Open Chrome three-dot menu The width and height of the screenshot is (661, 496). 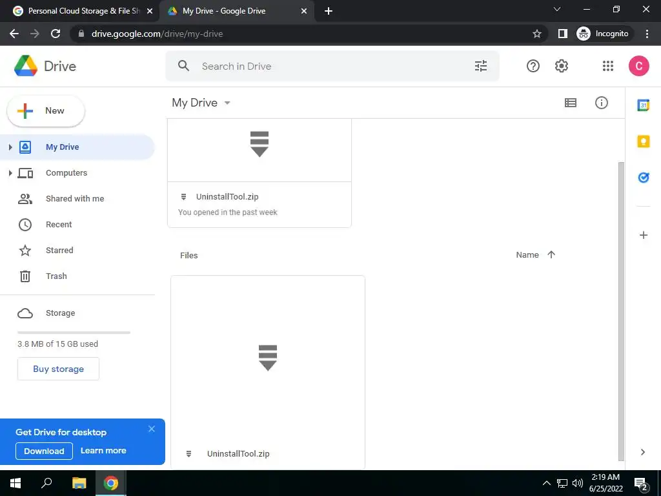647,34
